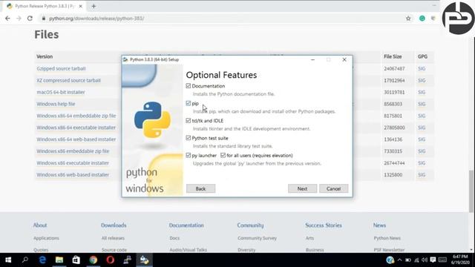Minimize the Python Setup dialog
This screenshot has width=475, height=267.
click(x=312, y=59)
